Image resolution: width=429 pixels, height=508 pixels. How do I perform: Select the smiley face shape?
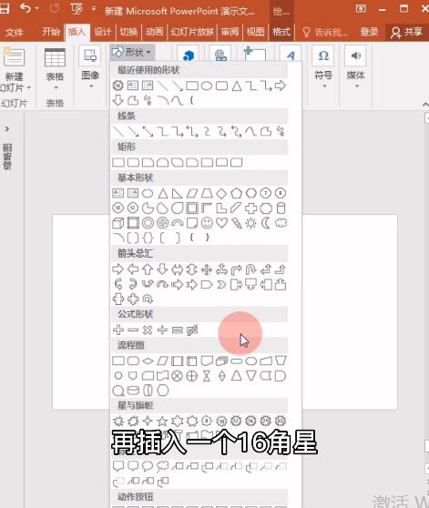click(207, 223)
